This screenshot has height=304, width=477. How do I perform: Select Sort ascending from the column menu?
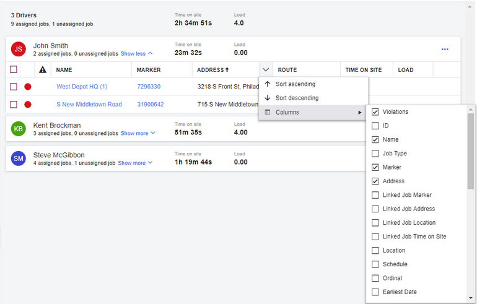coord(313,84)
